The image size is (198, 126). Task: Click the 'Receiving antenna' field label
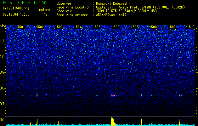(x=72, y=15)
